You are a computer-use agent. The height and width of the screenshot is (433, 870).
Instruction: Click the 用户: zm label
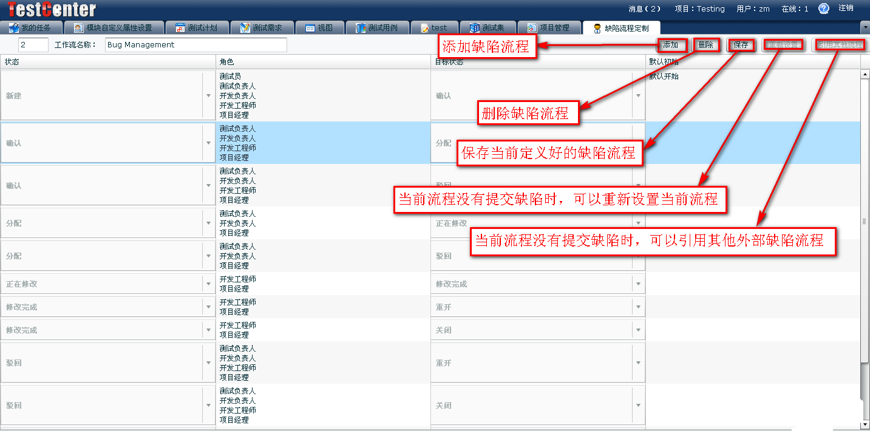click(x=753, y=9)
